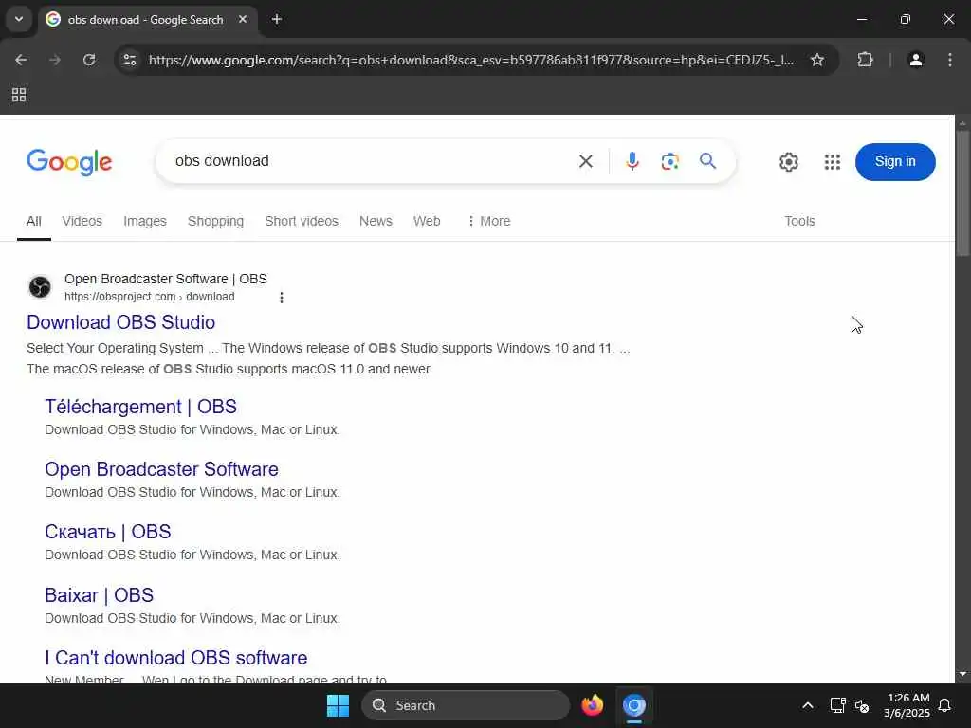This screenshot has height=728, width=971.
Task: Open site information icon in address bar
Action: 130,60
